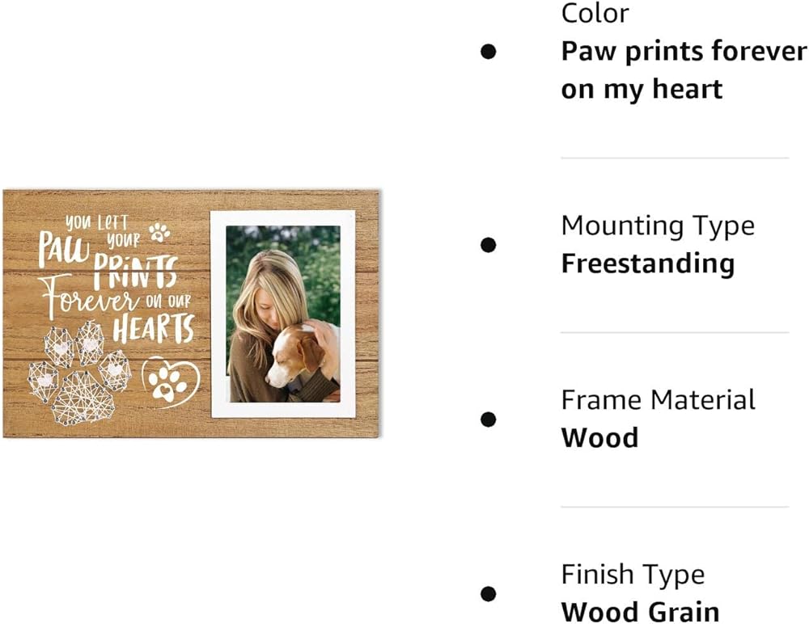The height and width of the screenshot is (624, 809).
Task: Select the bullet next to Frame Material
Action: (489, 419)
